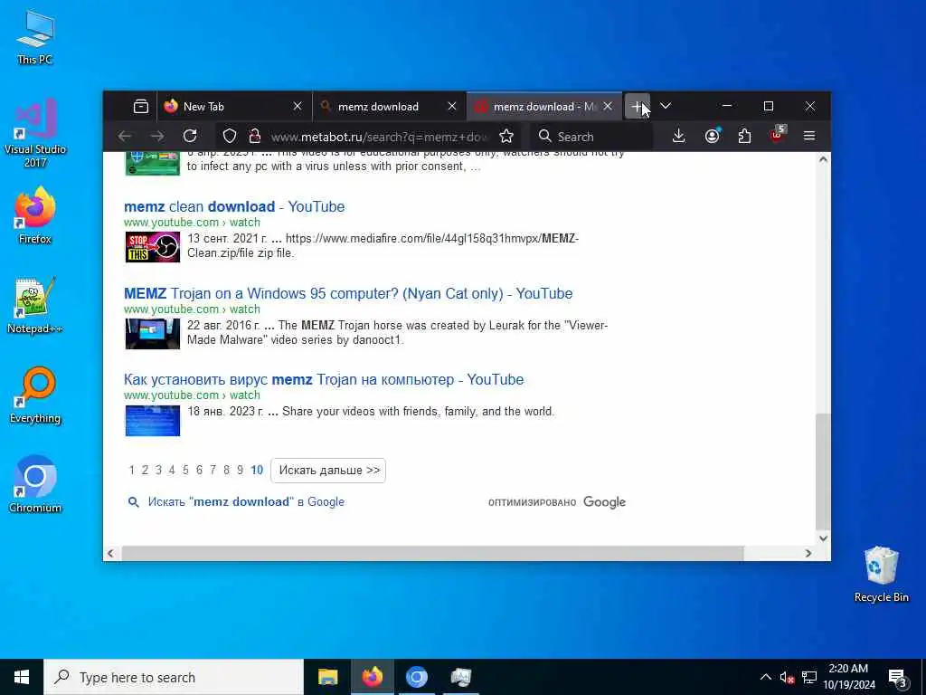Viewport: 926px width, 695px height.
Task: Open the Firefox downloads panel
Action: [678, 136]
